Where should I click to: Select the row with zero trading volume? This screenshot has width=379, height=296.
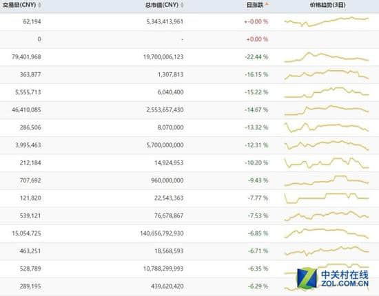point(189,39)
